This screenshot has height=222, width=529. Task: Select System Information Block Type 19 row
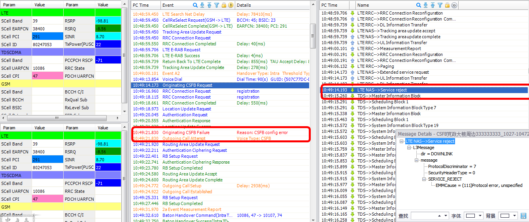pyautogui.click(x=423, y=125)
